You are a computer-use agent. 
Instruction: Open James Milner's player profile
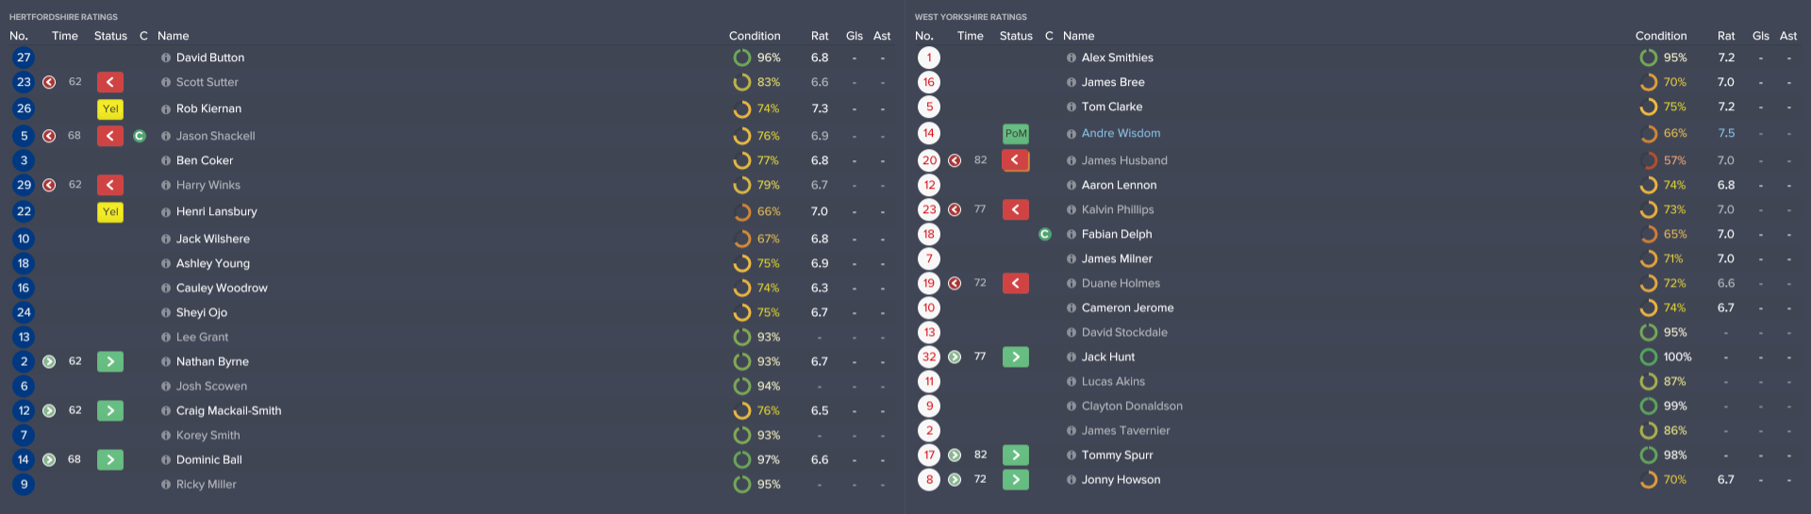point(1117,259)
